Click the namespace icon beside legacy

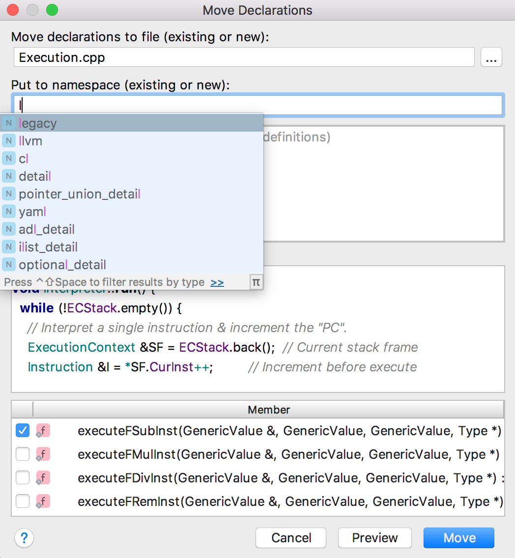pyautogui.click(x=9, y=123)
